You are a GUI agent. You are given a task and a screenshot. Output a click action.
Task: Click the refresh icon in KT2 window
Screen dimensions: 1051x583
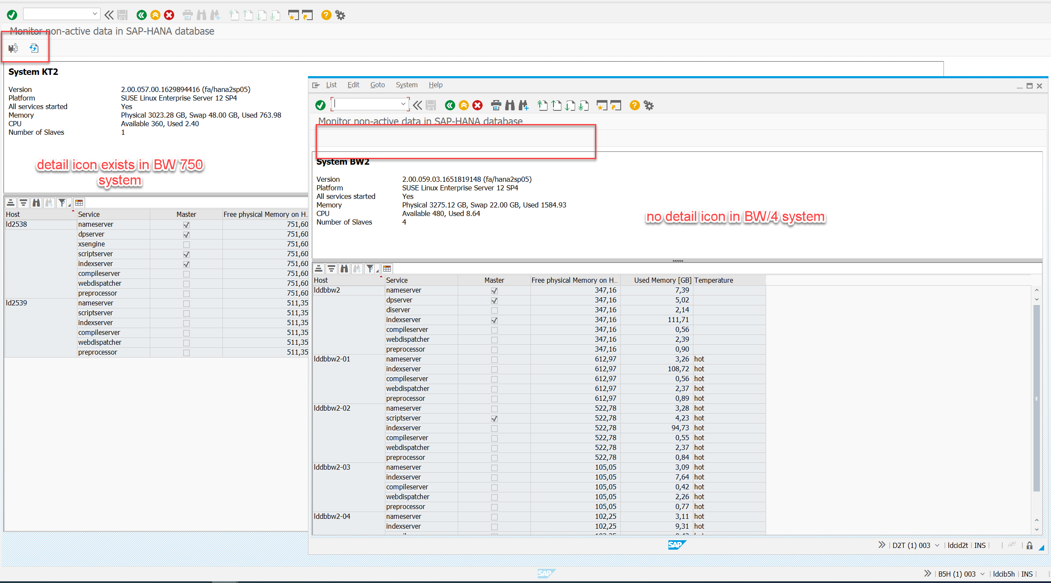(x=34, y=48)
